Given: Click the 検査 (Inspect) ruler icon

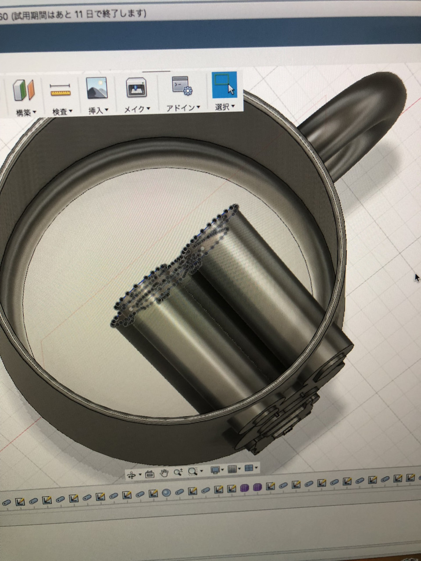Looking at the screenshot, I should coord(61,90).
